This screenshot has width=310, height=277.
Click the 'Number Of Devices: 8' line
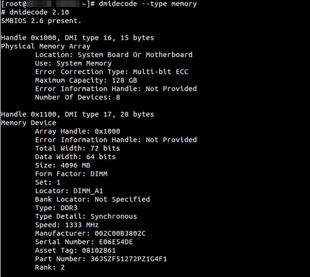[77, 97]
